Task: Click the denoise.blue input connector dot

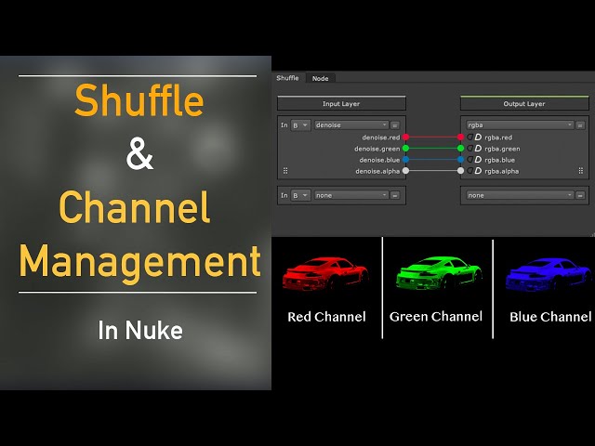Action: click(x=405, y=159)
